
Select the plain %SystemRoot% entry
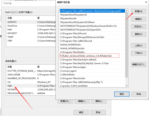click(x=92, y=19)
